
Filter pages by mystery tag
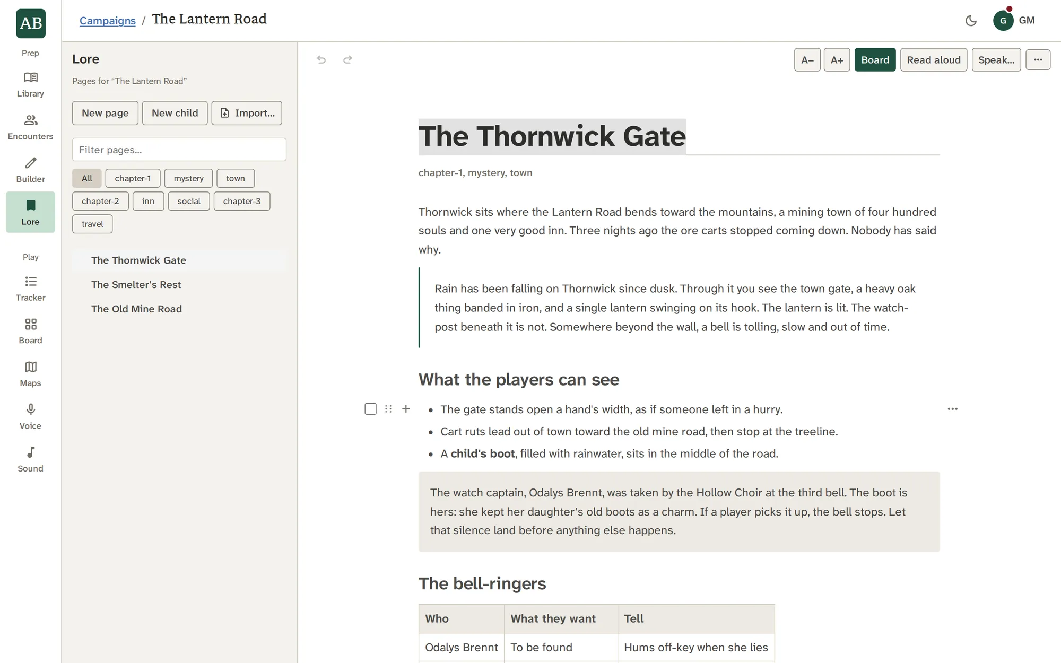[188, 178]
